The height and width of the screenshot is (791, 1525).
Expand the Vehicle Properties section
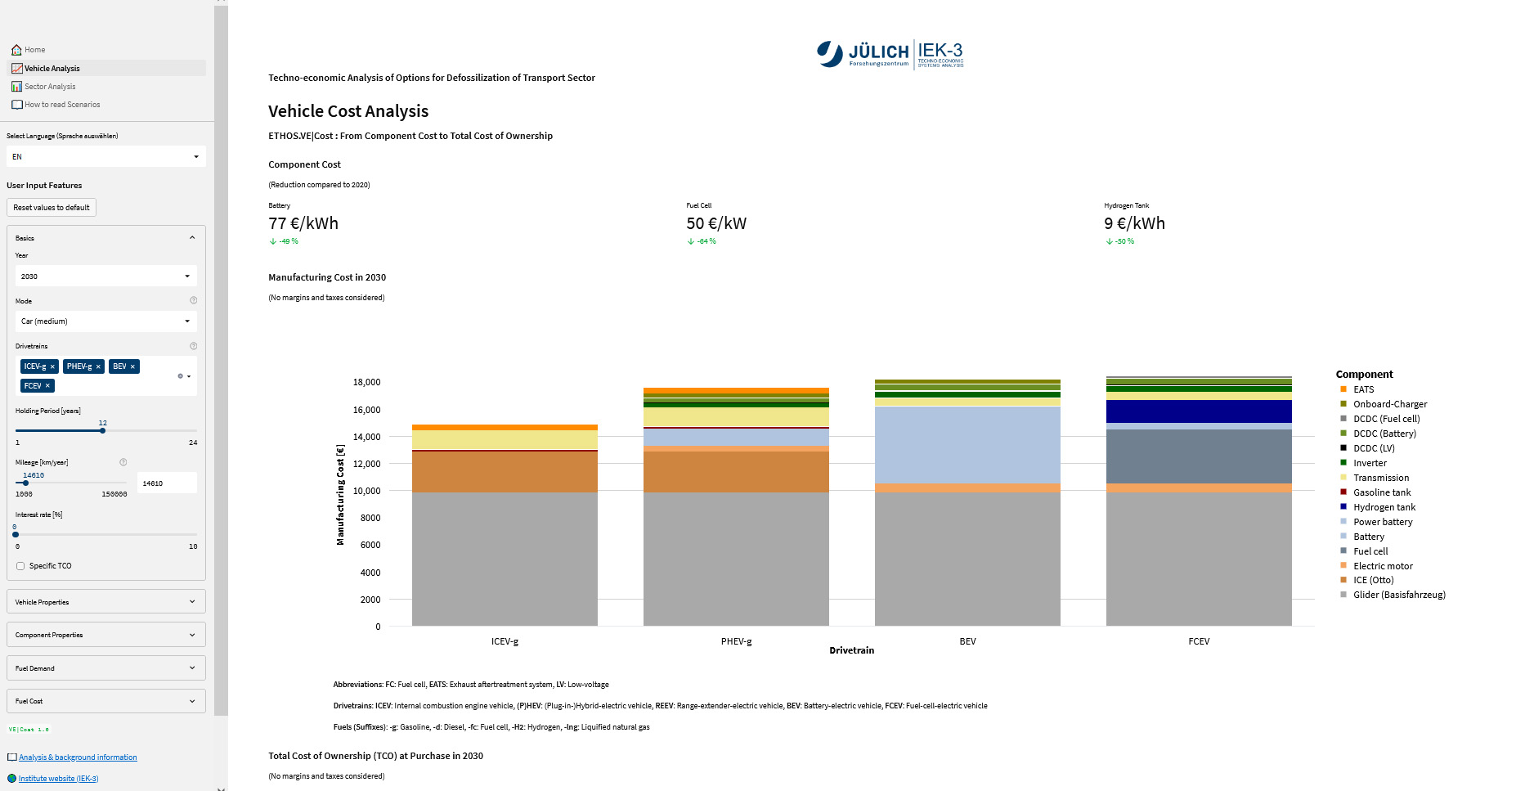click(105, 602)
